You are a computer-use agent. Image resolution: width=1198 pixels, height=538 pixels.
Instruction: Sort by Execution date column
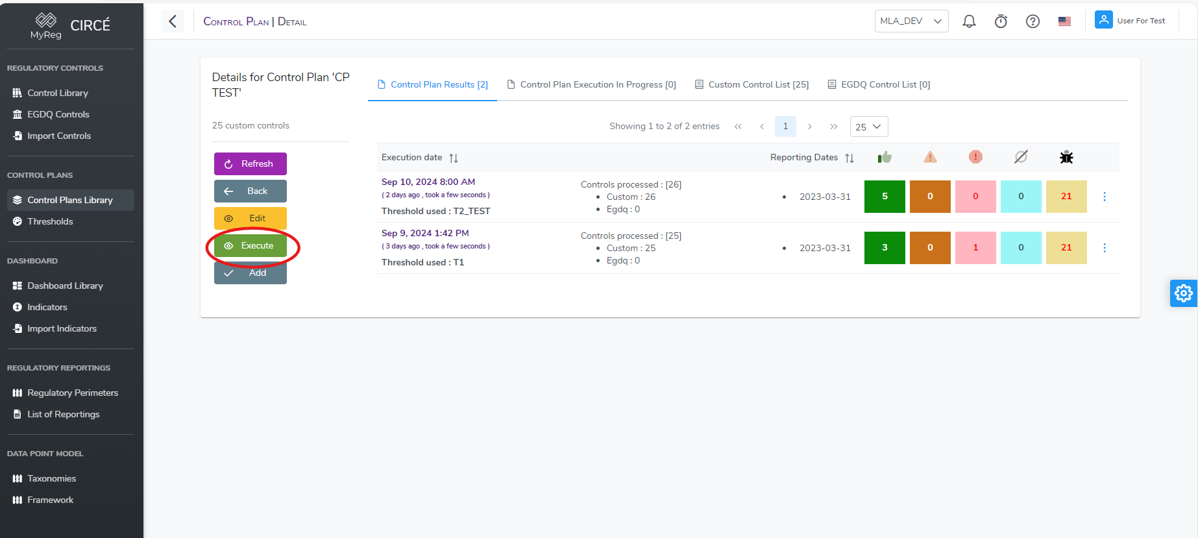pyautogui.click(x=454, y=158)
